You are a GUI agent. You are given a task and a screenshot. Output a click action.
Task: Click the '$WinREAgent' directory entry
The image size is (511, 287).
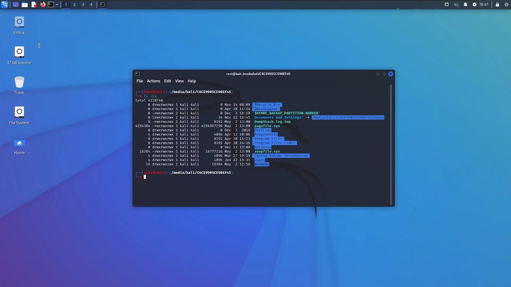click(266, 109)
